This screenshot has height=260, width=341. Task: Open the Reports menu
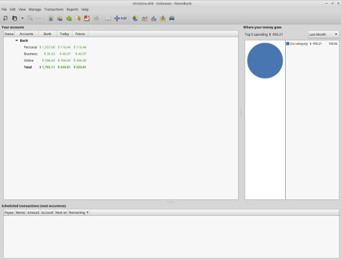[72, 9]
